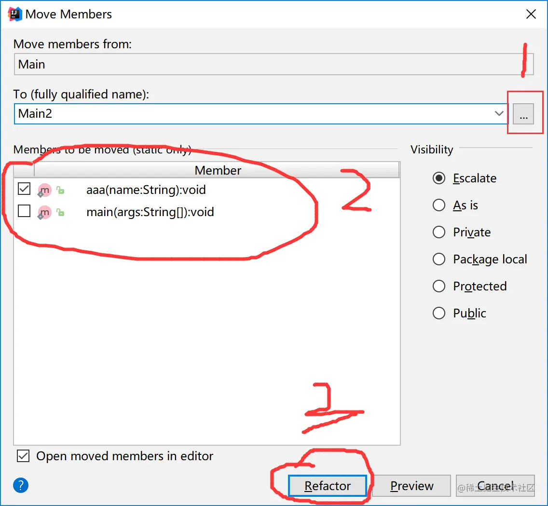Viewport: 548px width, 506px height.
Task: Click the green unlocked visibility icon for aaa
Action: click(x=60, y=190)
